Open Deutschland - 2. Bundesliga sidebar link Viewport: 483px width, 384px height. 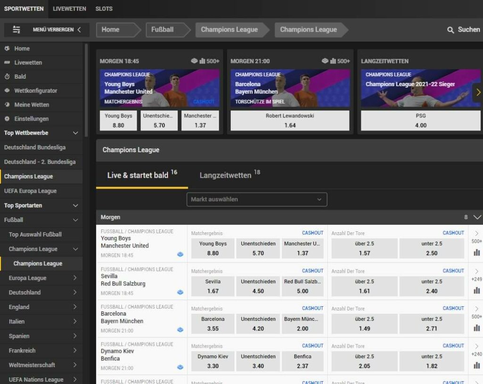coord(42,162)
